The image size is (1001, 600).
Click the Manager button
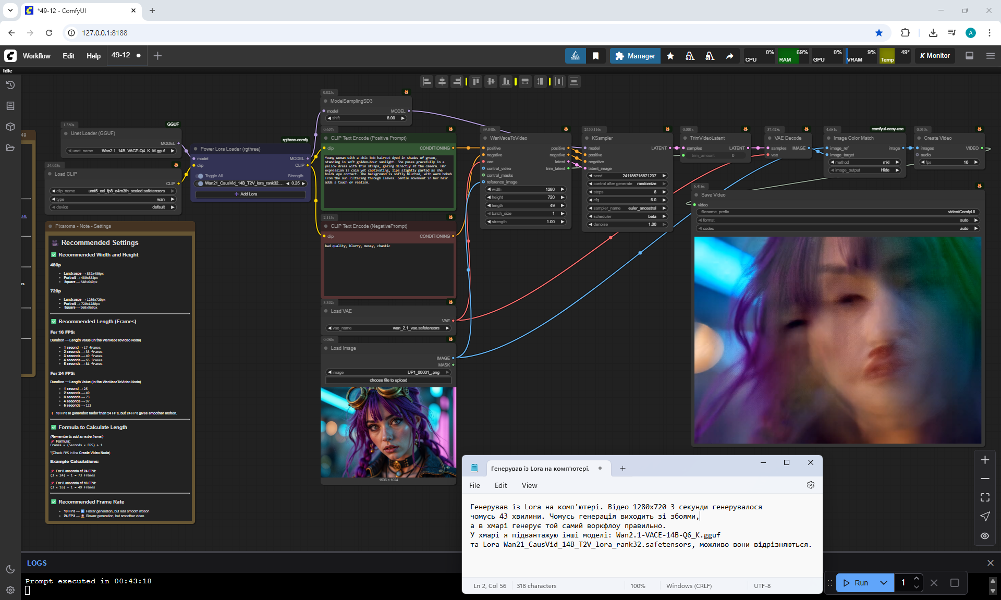(x=635, y=56)
